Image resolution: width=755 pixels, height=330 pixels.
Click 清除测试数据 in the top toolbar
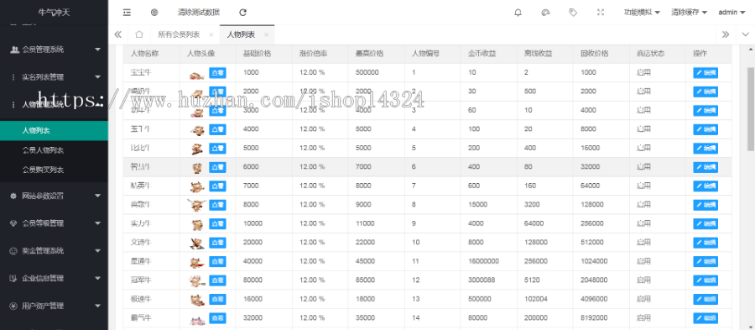tap(198, 13)
